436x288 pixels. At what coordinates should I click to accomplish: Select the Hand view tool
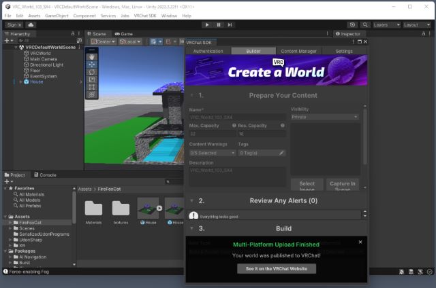click(92, 57)
